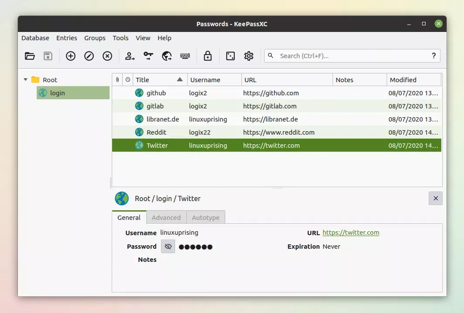Open the Database menu
Image resolution: width=464 pixels, height=313 pixels.
coord(35,38)
